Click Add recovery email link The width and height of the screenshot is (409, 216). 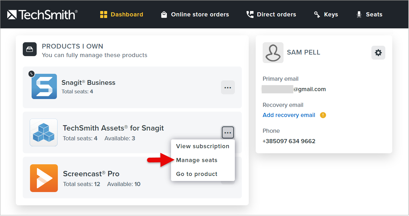(x=289, y=115)
